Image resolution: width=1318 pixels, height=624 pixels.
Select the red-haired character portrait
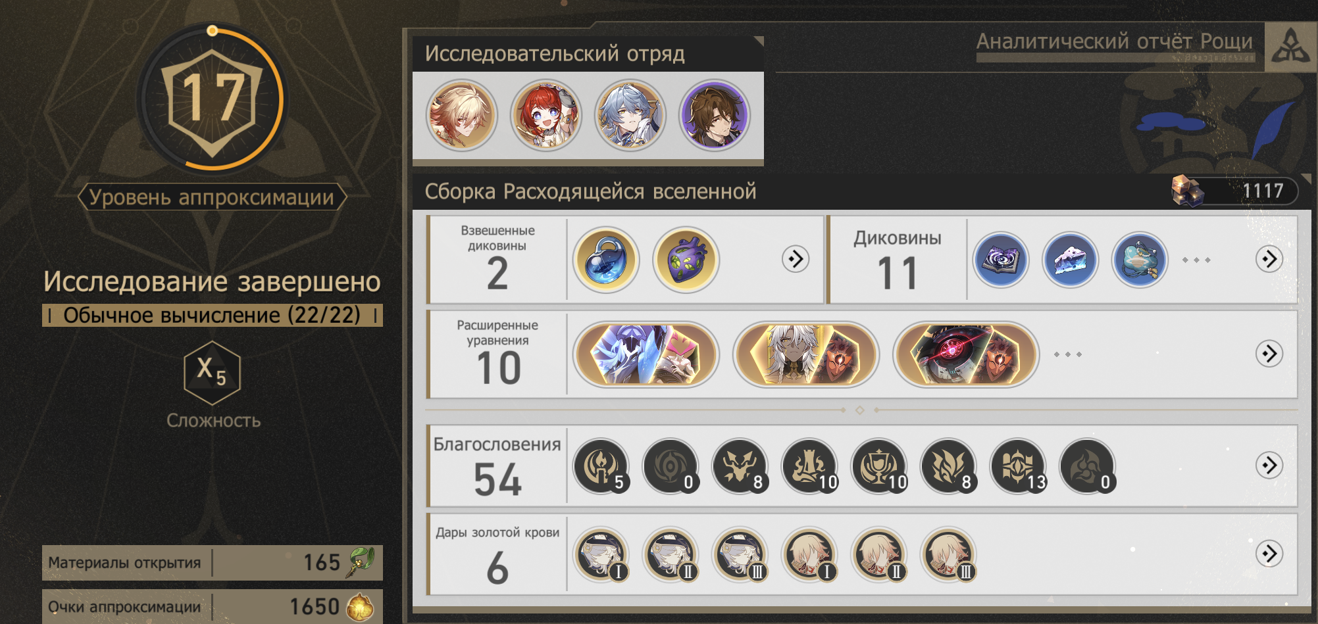[546, 116]
